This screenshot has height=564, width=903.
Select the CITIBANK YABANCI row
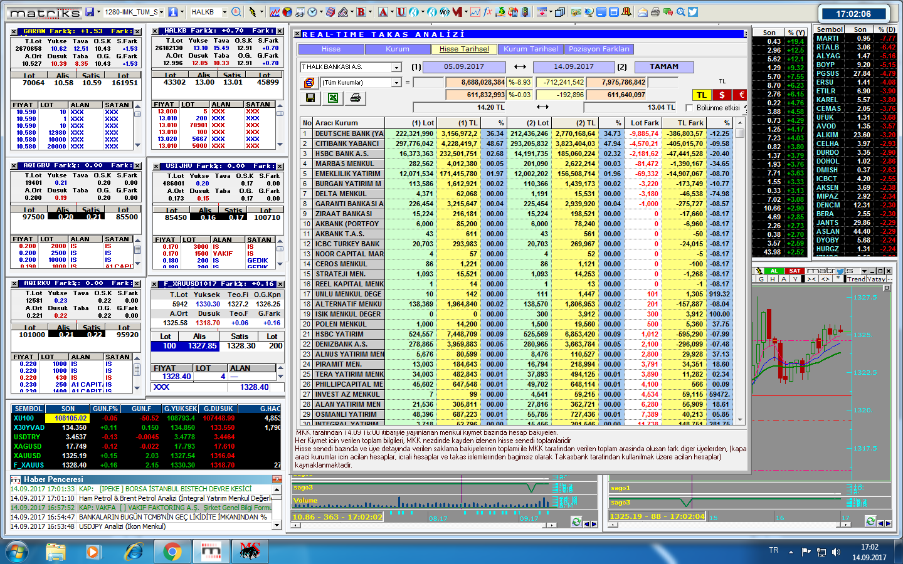click(x=517, y=144)
